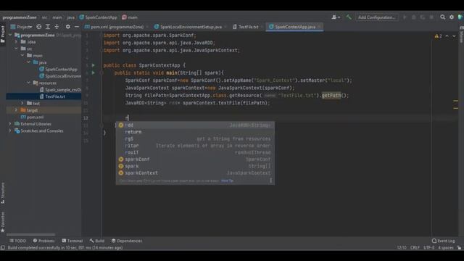464x261 pixels.
Task: Click the warnings indicator triangle icon
Action: (x=436, y=36)
